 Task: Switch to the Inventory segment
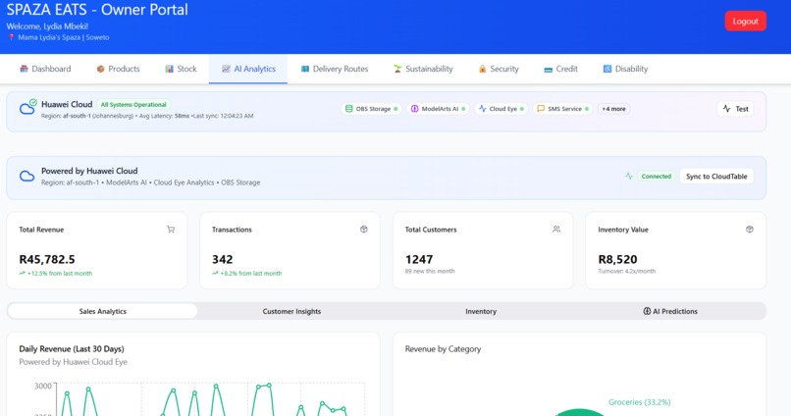[481, 311]
